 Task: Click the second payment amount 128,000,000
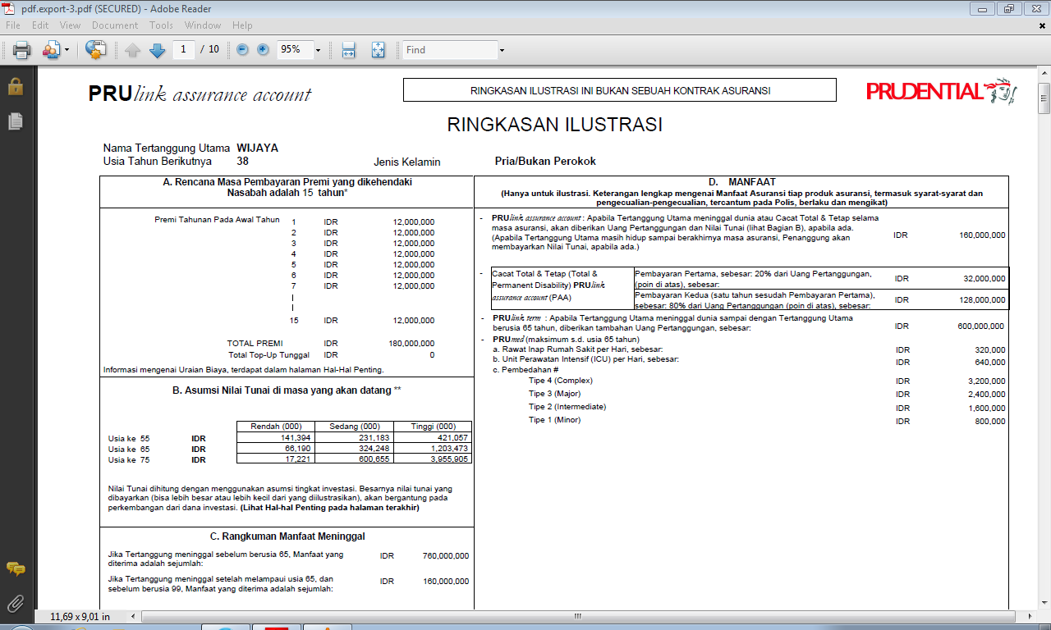[x=981, y=300]
